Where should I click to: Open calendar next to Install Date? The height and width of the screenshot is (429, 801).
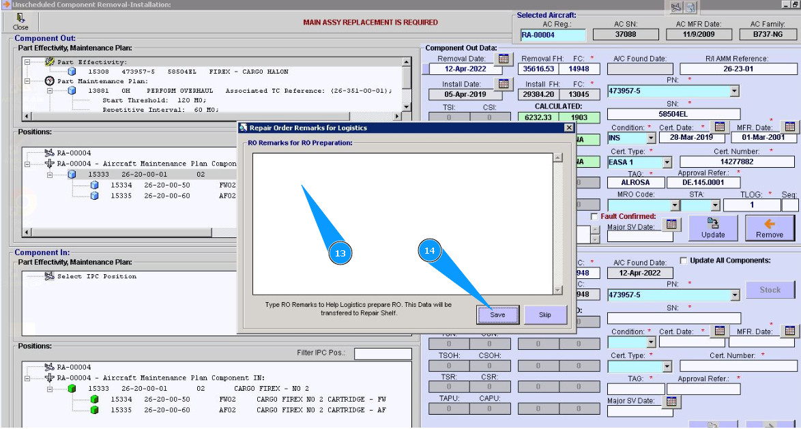click(504, 84)
